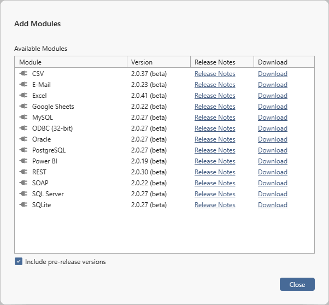Screen dimensions: 329x305
Task: Click the plug icon beside PostgreSQL
Action: 23,150
